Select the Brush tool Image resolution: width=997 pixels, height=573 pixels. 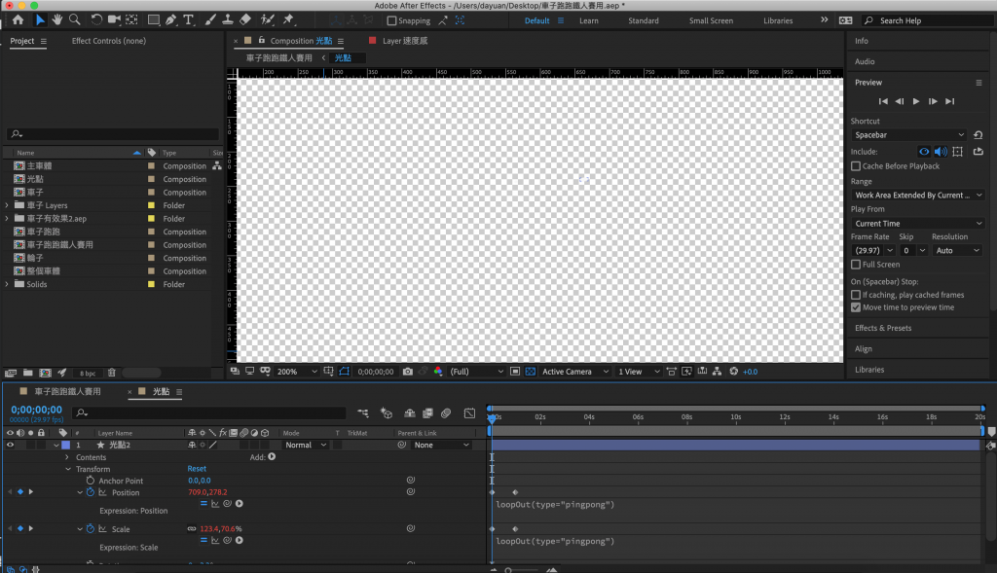210,19
